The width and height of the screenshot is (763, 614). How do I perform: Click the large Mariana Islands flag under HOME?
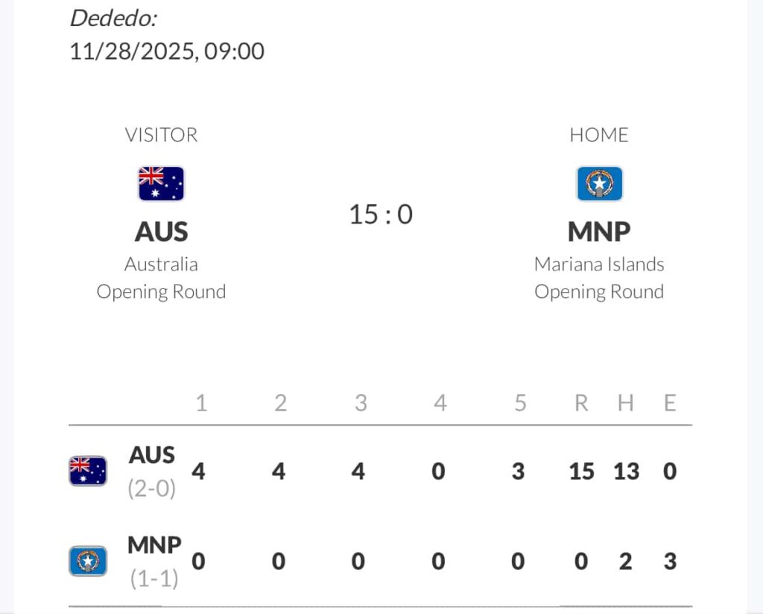pyautogui.click(x=599, y=183)
